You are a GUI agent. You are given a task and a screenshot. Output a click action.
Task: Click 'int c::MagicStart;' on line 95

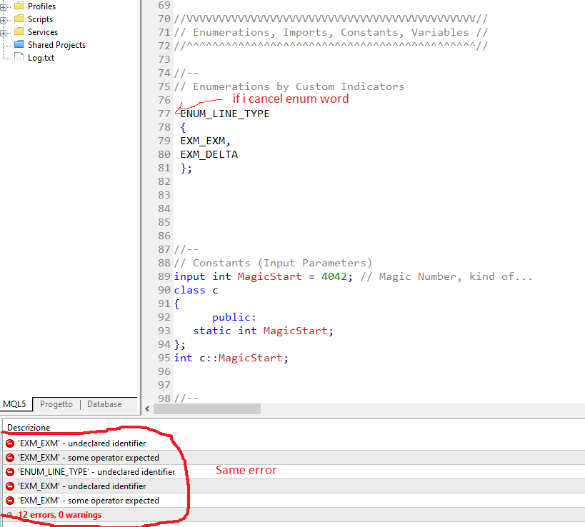[x=231, y=358]
